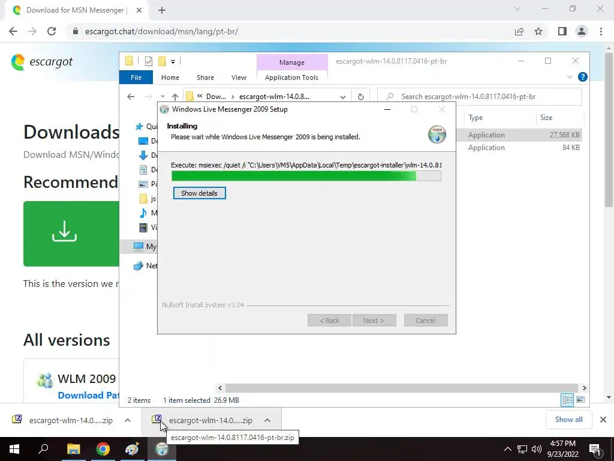Screen dimensions: 614x461
Task: Click Show all downloads
Action: 568,420
